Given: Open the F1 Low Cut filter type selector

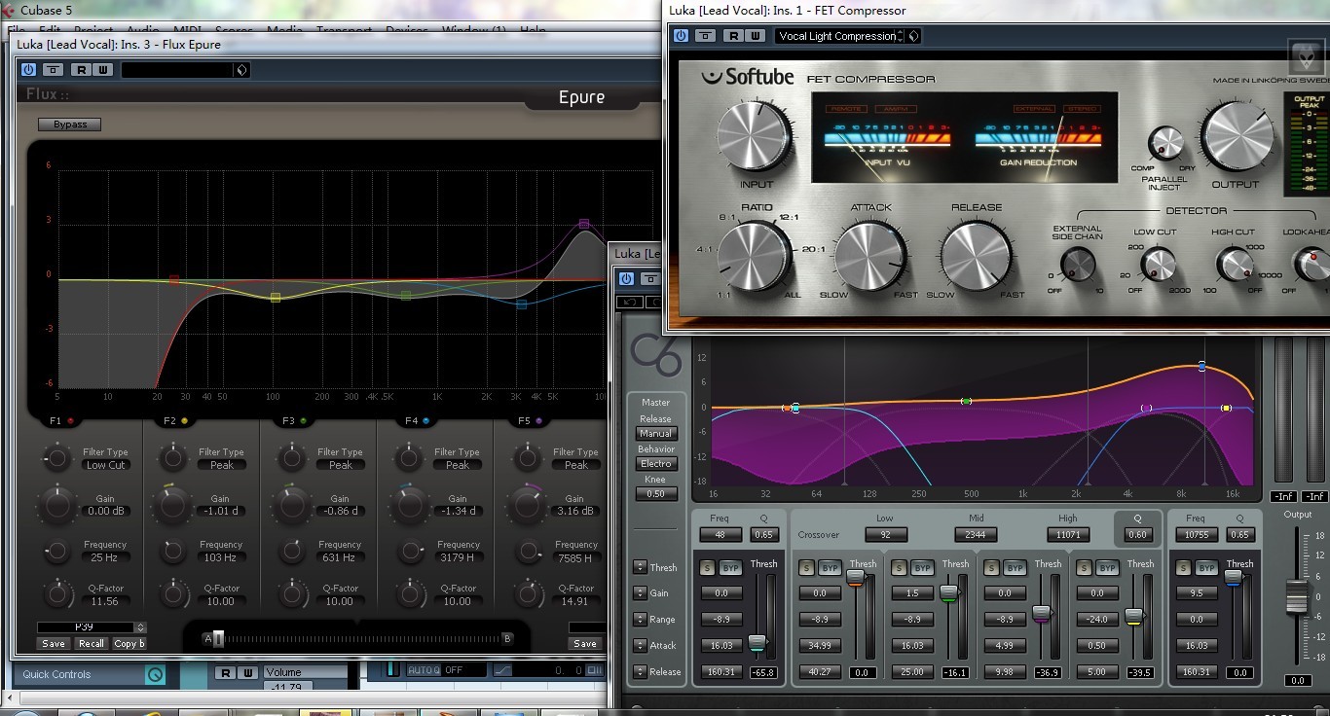Looking at the screenshot, I should (105, 465).
